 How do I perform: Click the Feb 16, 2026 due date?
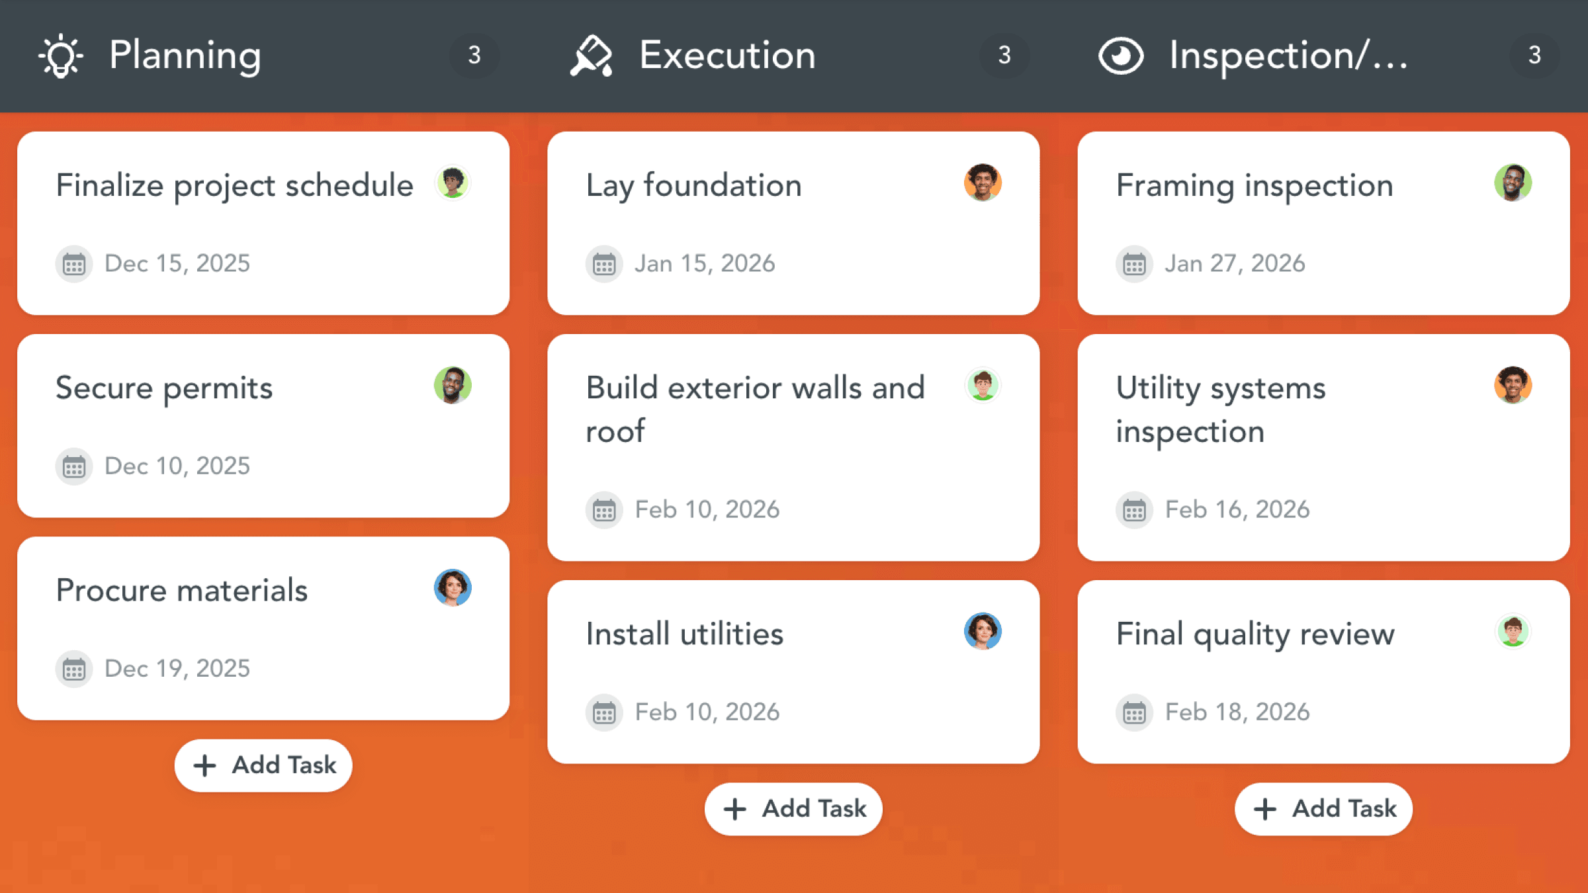pos(1237,510)
